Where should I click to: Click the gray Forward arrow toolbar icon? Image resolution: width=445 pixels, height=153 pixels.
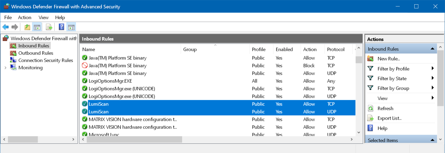[15, 27]
